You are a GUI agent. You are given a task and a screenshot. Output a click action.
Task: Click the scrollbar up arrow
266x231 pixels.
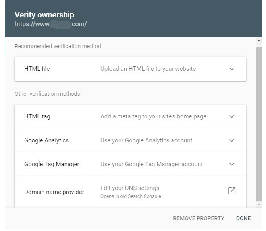click(259, 41)
